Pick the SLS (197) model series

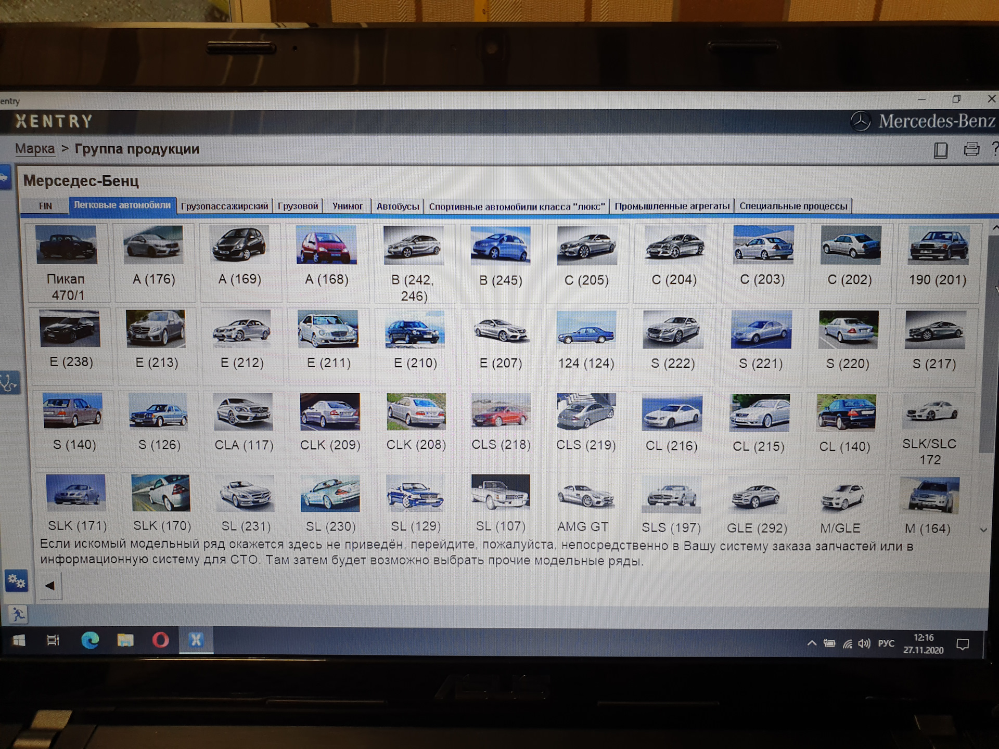[x=672, y=495]
